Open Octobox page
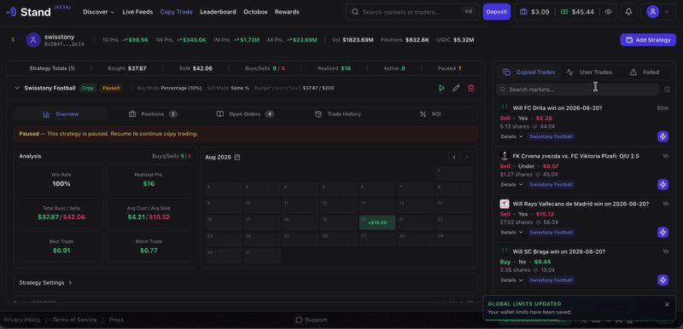This screenshot has height=329, width=683. click(255, 12)
